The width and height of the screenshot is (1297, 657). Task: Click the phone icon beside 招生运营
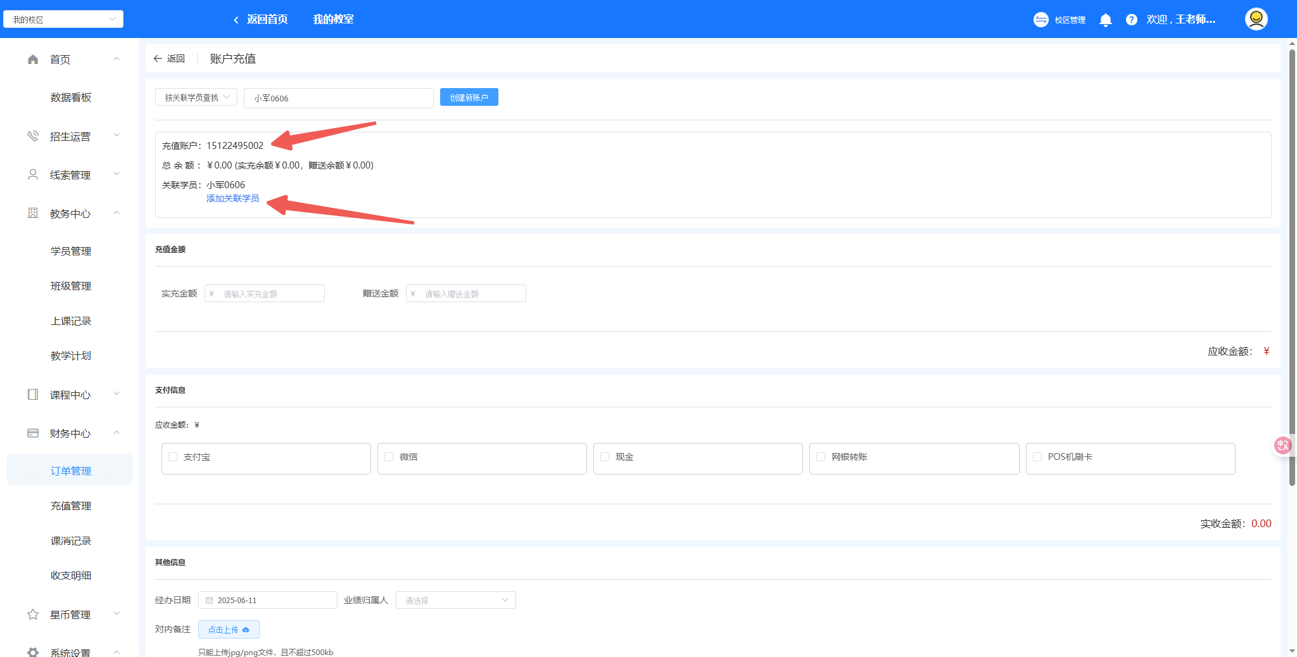33,136
